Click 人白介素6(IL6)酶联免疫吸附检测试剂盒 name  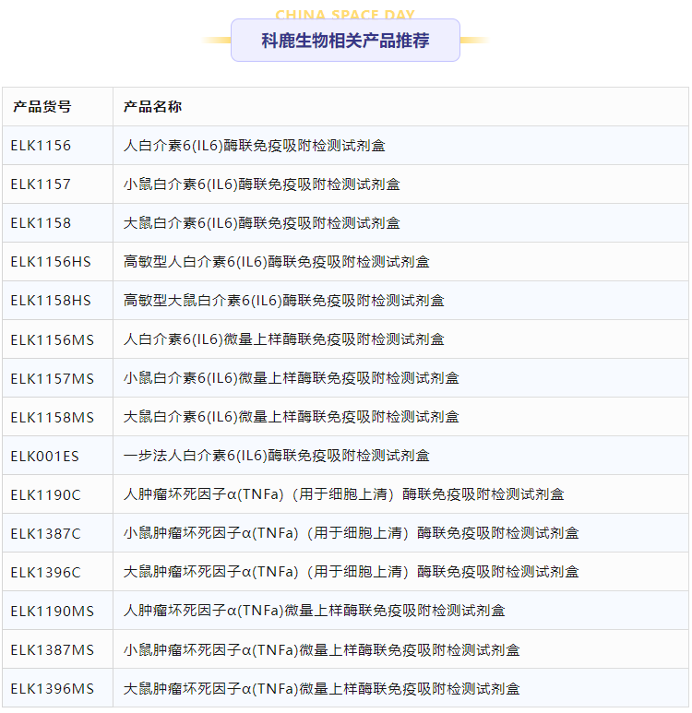(x=255, y=146)
